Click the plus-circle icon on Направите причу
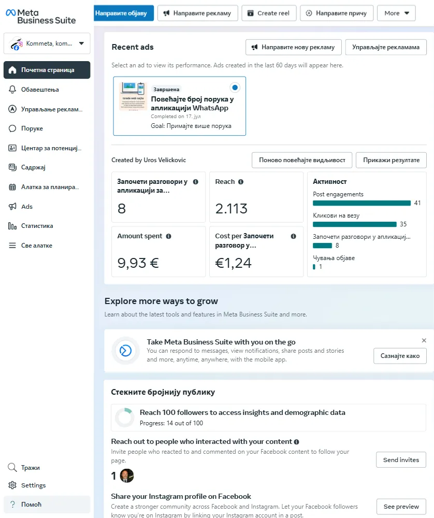434x518 pixels. 309,13
